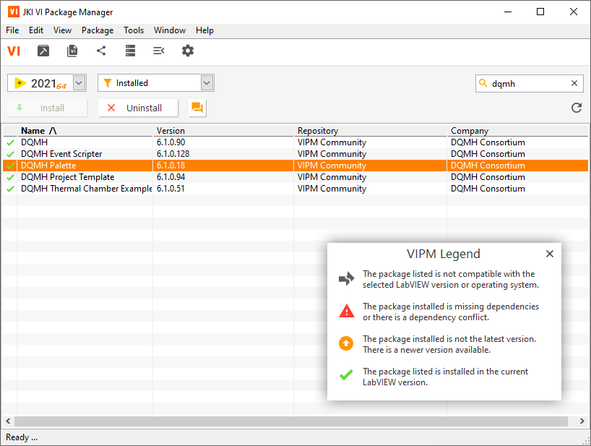Click the green checkmark beside DQMH Project Template

point(10,177)
